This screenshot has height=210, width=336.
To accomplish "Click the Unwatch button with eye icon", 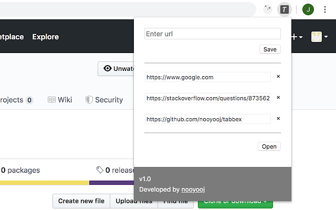I will (116, 69).
